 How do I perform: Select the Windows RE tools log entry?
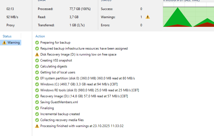pyautogui.click(x=90, y=90)
